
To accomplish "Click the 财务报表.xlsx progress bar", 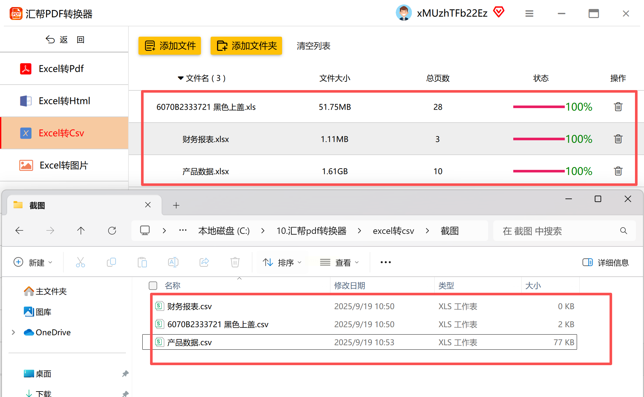I will (538, 139).
